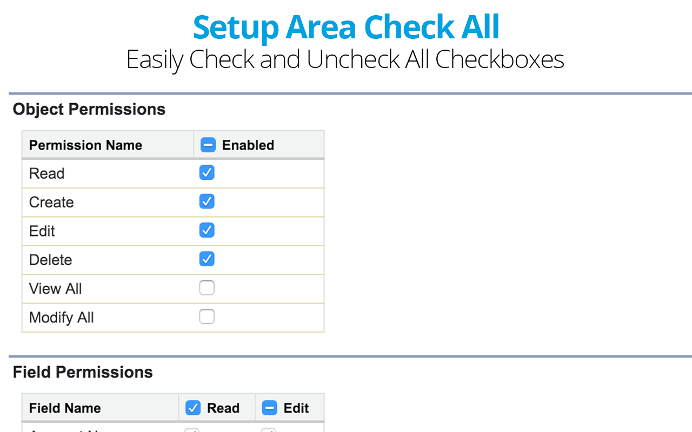Click the Create row label

point(51,202)
